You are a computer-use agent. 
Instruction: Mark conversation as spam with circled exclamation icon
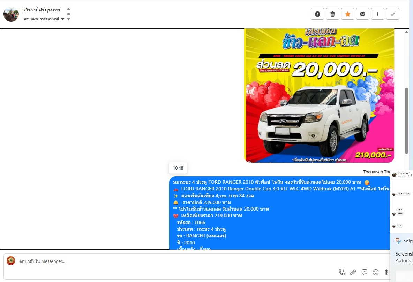pyautogui.click(x=317, y=14)
